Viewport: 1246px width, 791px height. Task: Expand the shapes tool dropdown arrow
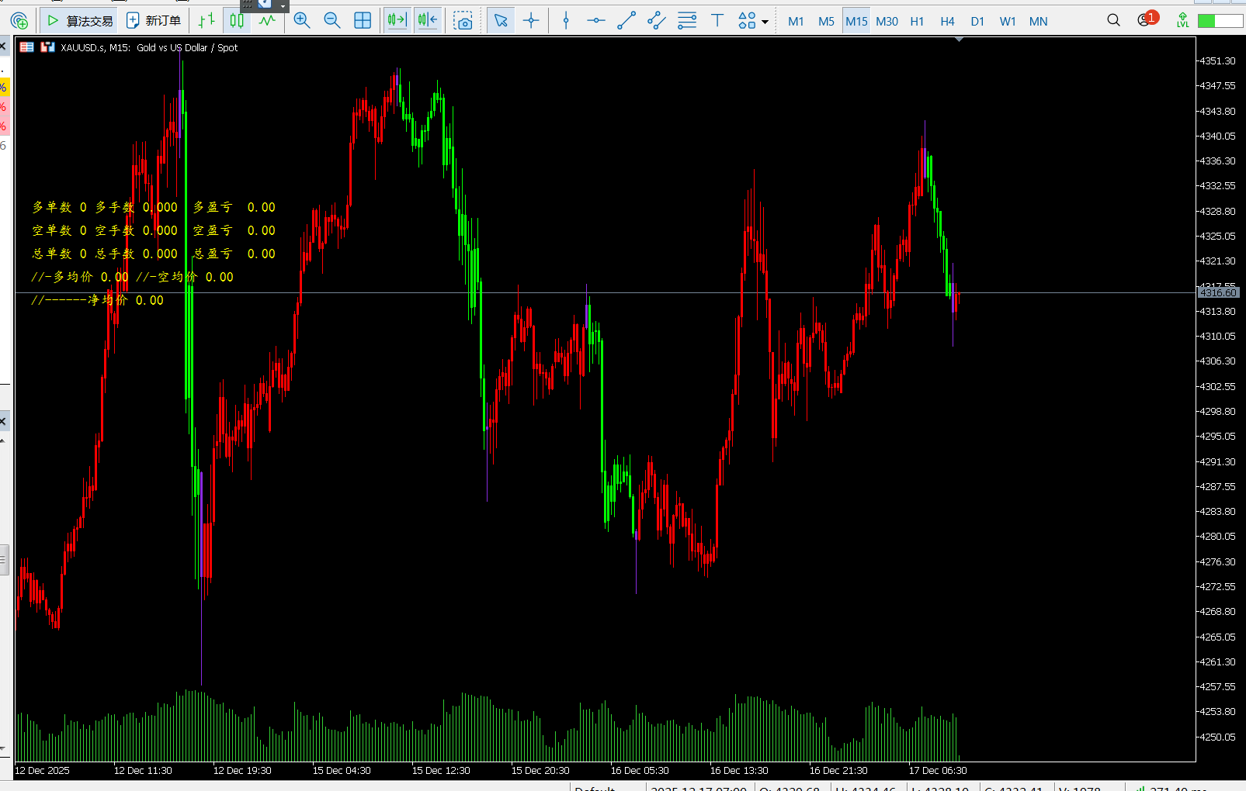coord(765,22)
